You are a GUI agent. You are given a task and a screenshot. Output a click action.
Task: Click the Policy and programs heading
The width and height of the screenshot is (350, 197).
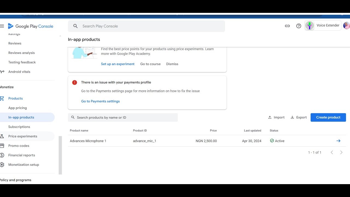click(16, 180)
